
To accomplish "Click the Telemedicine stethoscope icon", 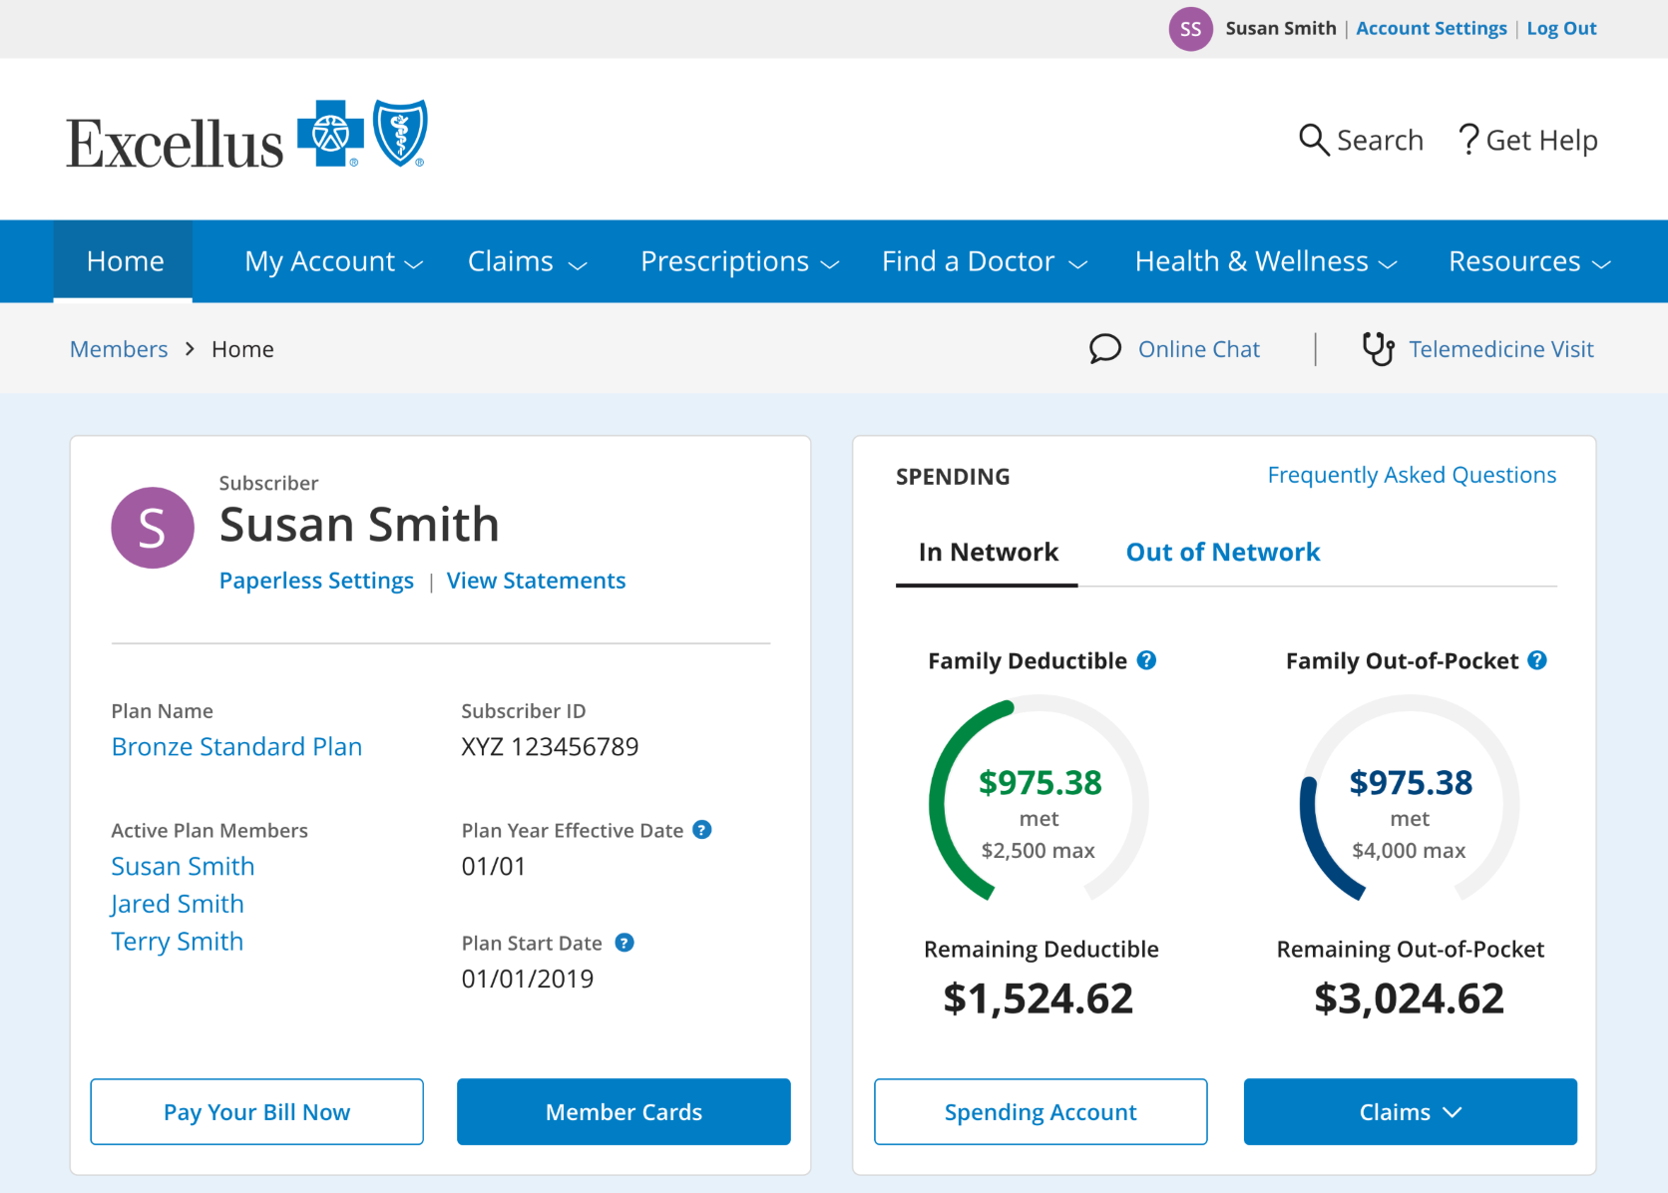I will point(1378,349).
